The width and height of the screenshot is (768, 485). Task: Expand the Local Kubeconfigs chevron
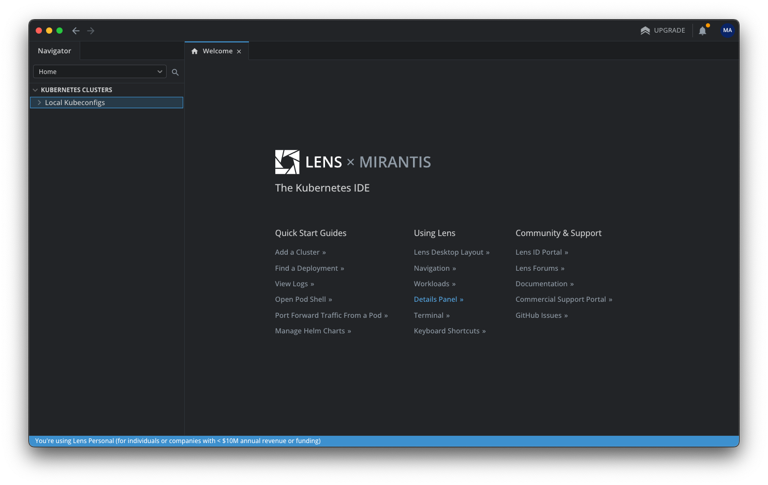(x=39, y=102)
